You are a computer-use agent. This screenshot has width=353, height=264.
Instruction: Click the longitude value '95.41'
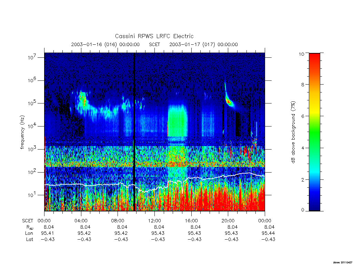(48, 233)
